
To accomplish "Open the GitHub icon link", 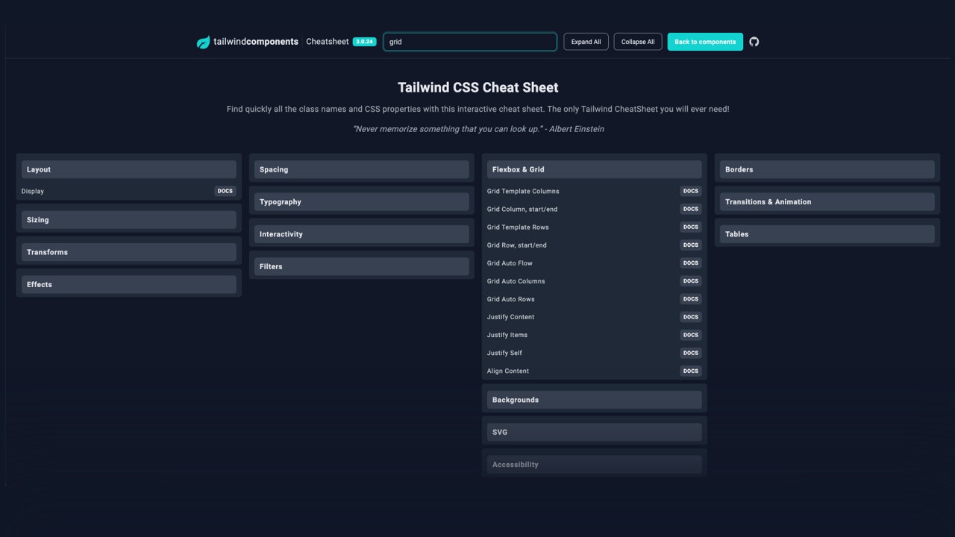I will tap(754, 42).
